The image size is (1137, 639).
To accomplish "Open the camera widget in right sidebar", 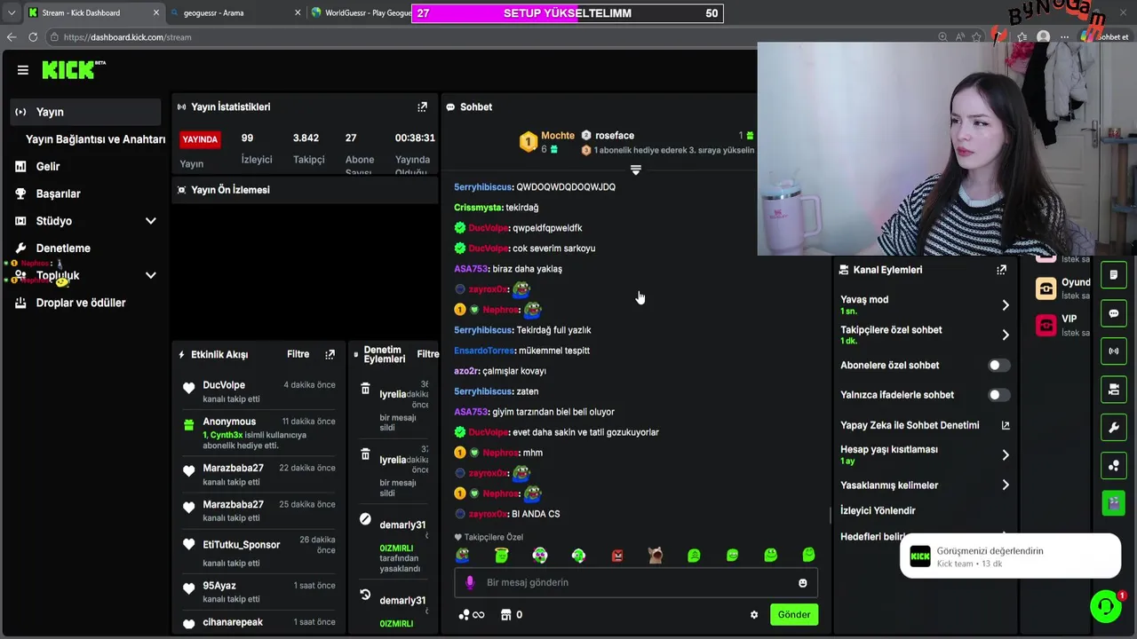I will (1114, 389).
